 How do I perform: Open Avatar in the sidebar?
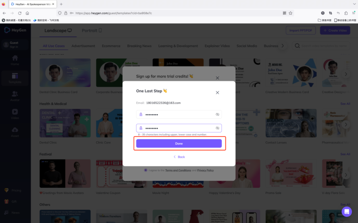click(x=15, y=96)
